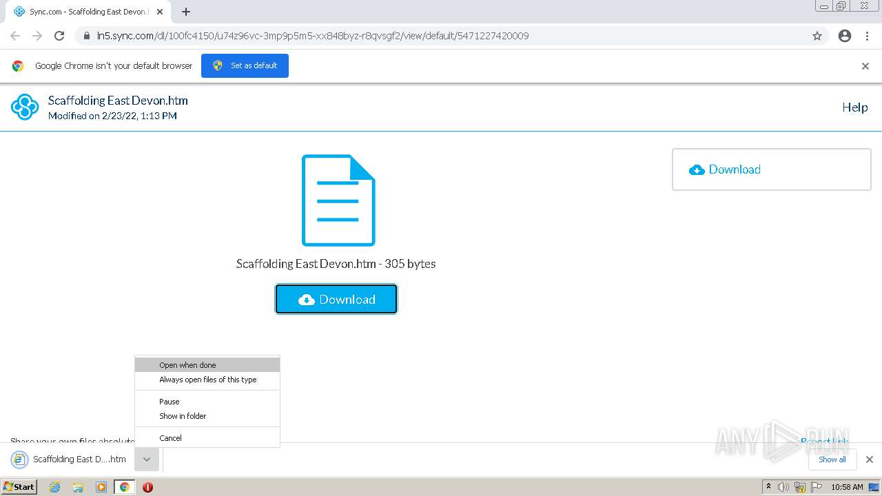Screen dimensions: 882x496
Task: Choose Pause from download menu
Action: [207, 402]
